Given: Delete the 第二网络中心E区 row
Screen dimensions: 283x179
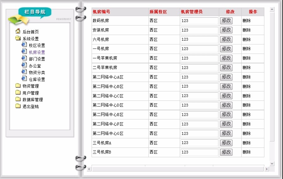Looking at the screenshot, I should click(247, 114).
